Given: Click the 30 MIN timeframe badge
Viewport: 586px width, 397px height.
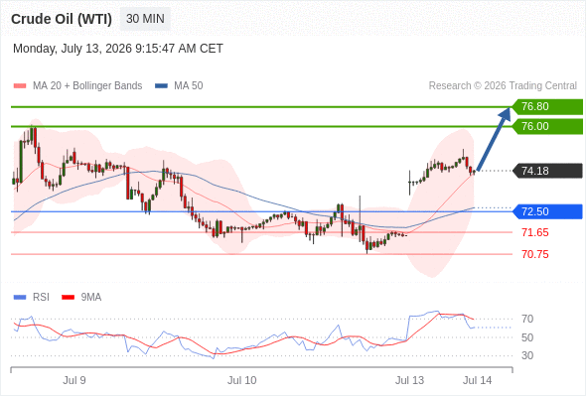Looking at the screenshot, I should pos(145,19).
